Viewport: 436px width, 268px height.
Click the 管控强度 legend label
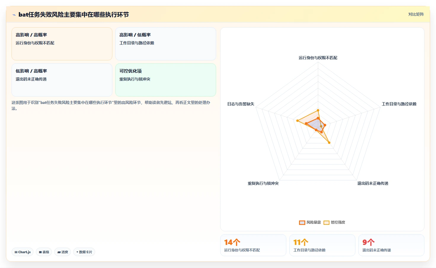tap(338, 222)
